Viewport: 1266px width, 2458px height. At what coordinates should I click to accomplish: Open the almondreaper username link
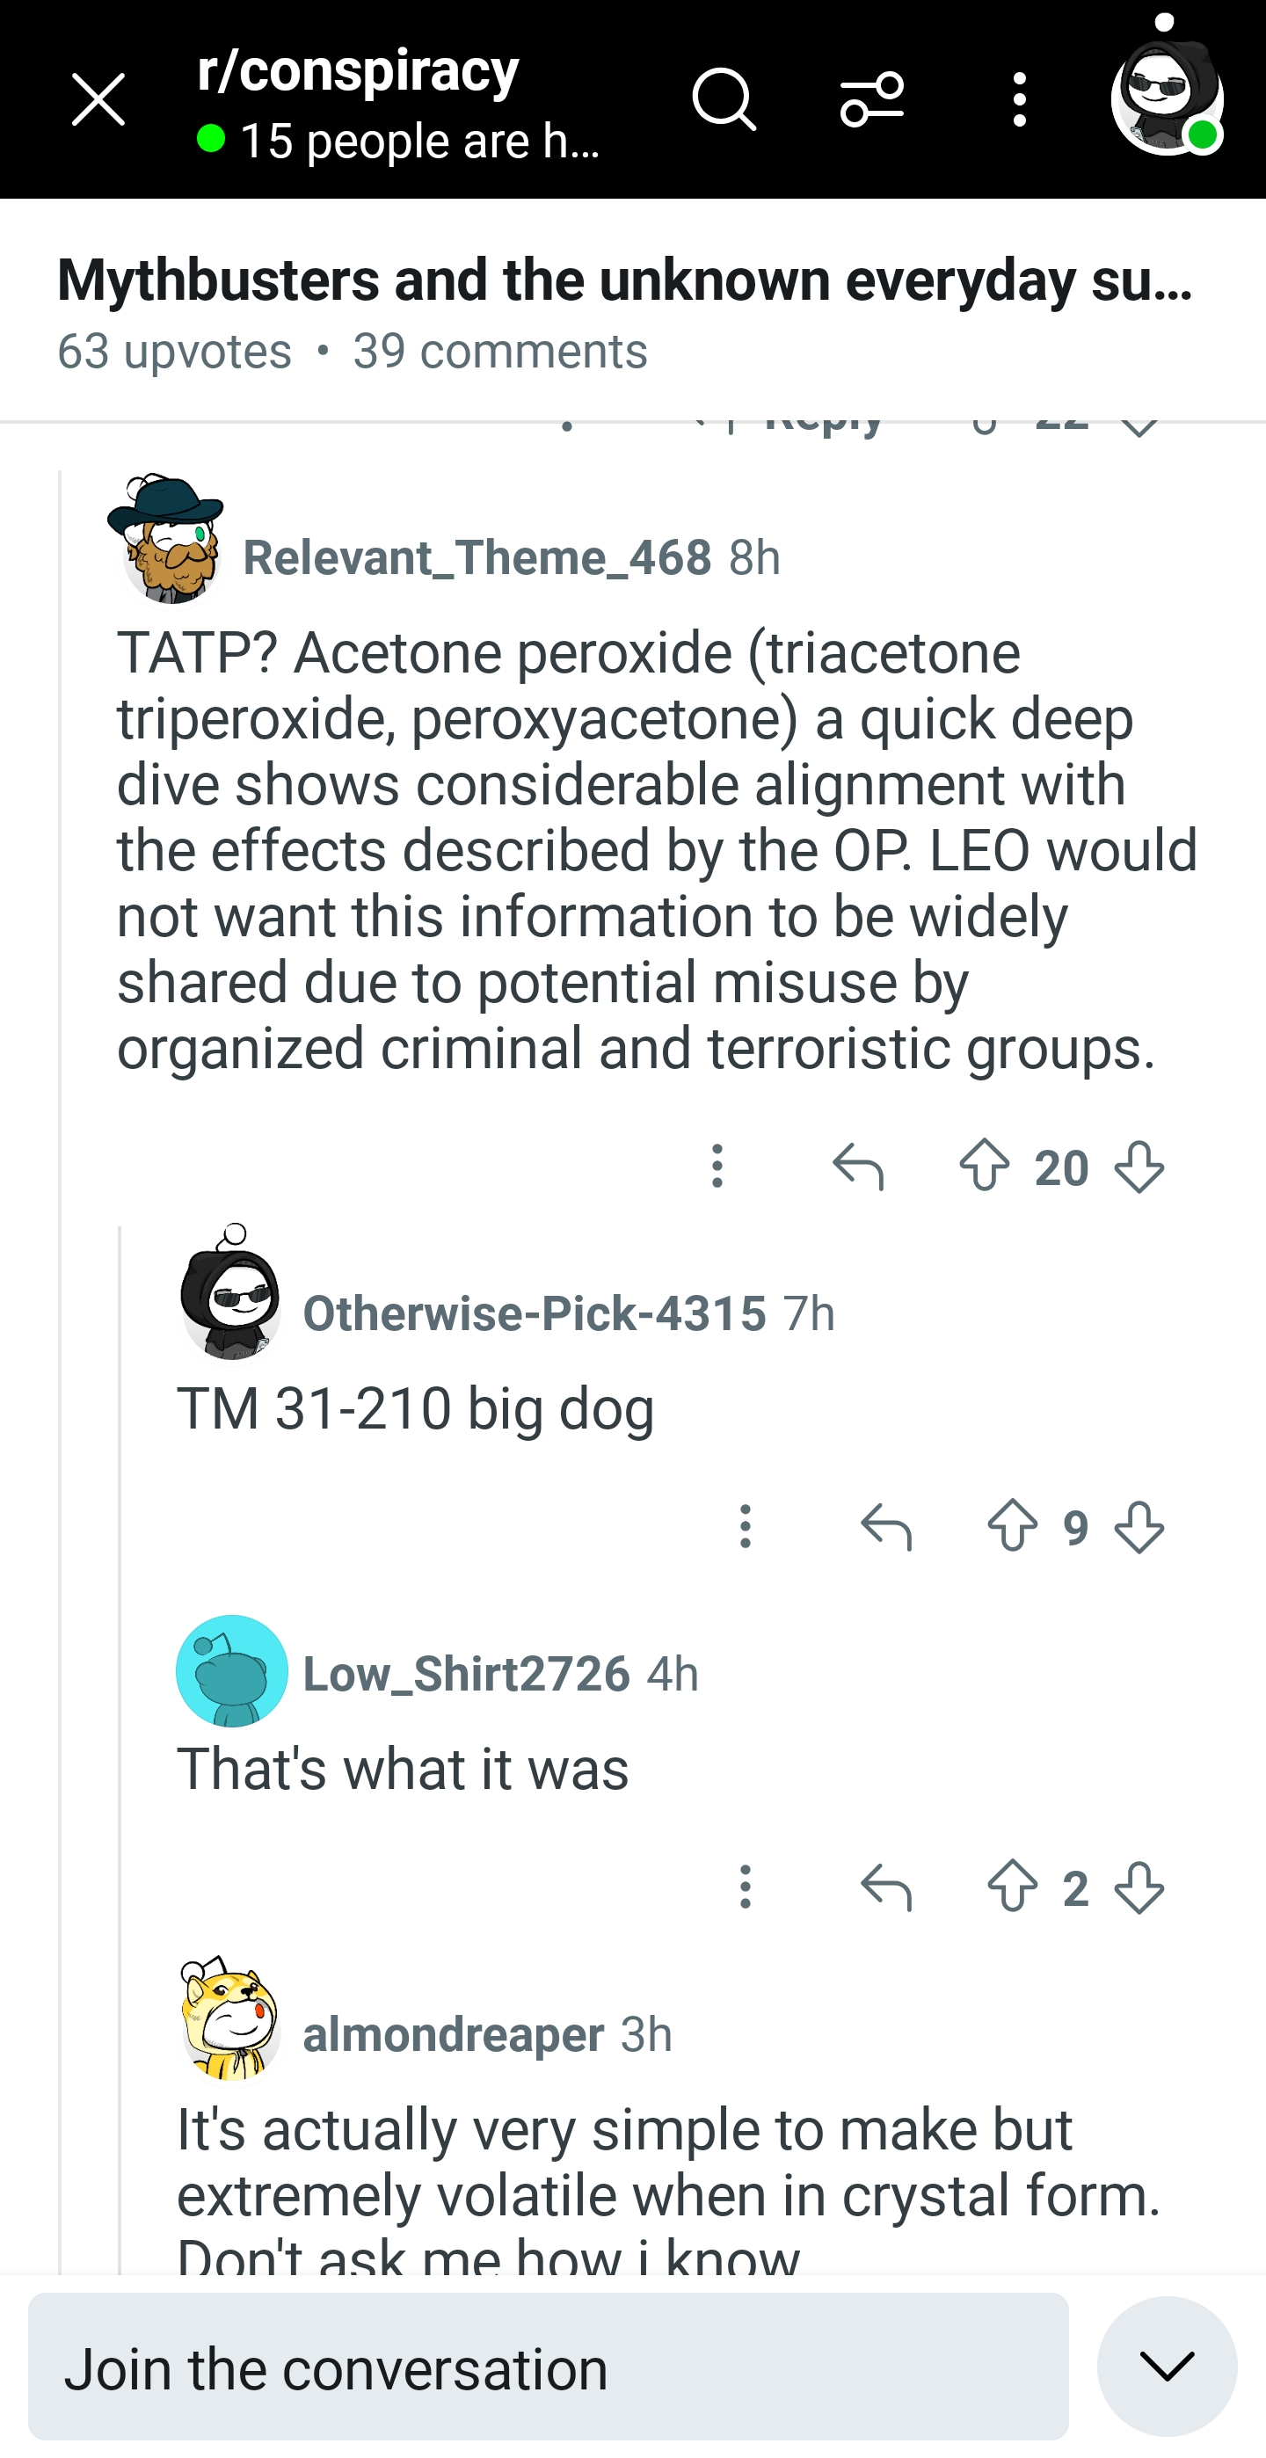click(x=453, y=2034)
